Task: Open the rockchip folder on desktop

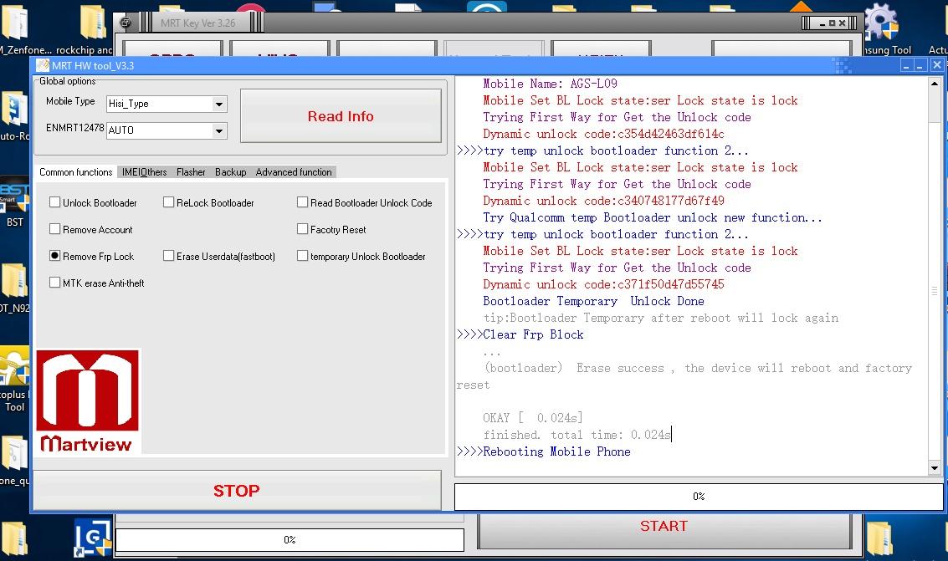Action: pyautogui.click(x=93, y=23)
